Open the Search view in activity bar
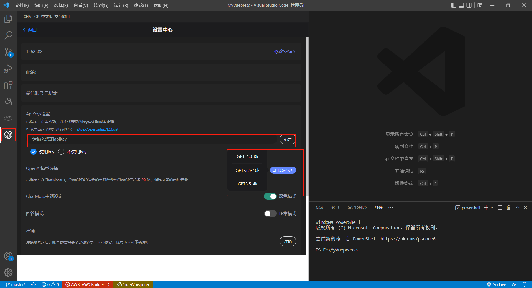Screen dimensions: 532x288 8,35
